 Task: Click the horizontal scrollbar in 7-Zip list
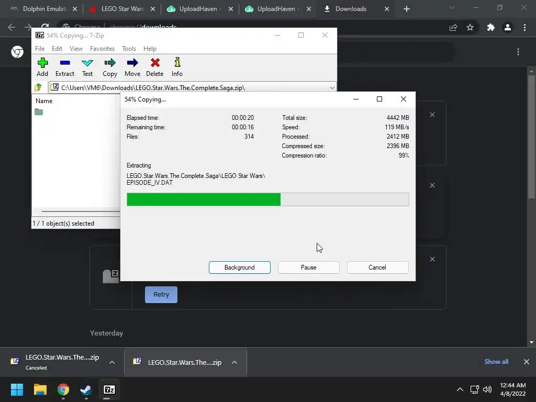pos(80,211)
